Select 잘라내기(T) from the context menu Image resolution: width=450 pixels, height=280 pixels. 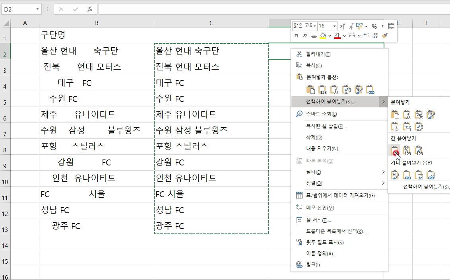click(339, 54)
